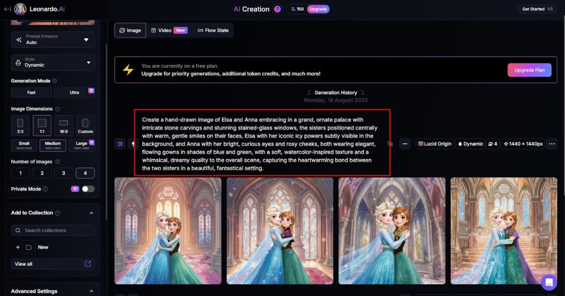Open the Prompt Enhance Auto dropdown

pos(53,40)
